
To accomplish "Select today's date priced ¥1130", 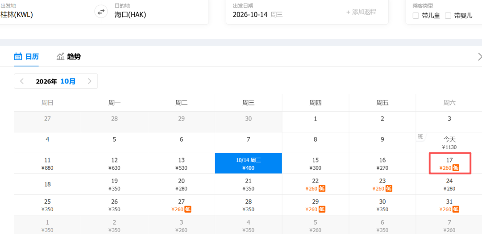I will pyautogui.click(x=449, y=142).
